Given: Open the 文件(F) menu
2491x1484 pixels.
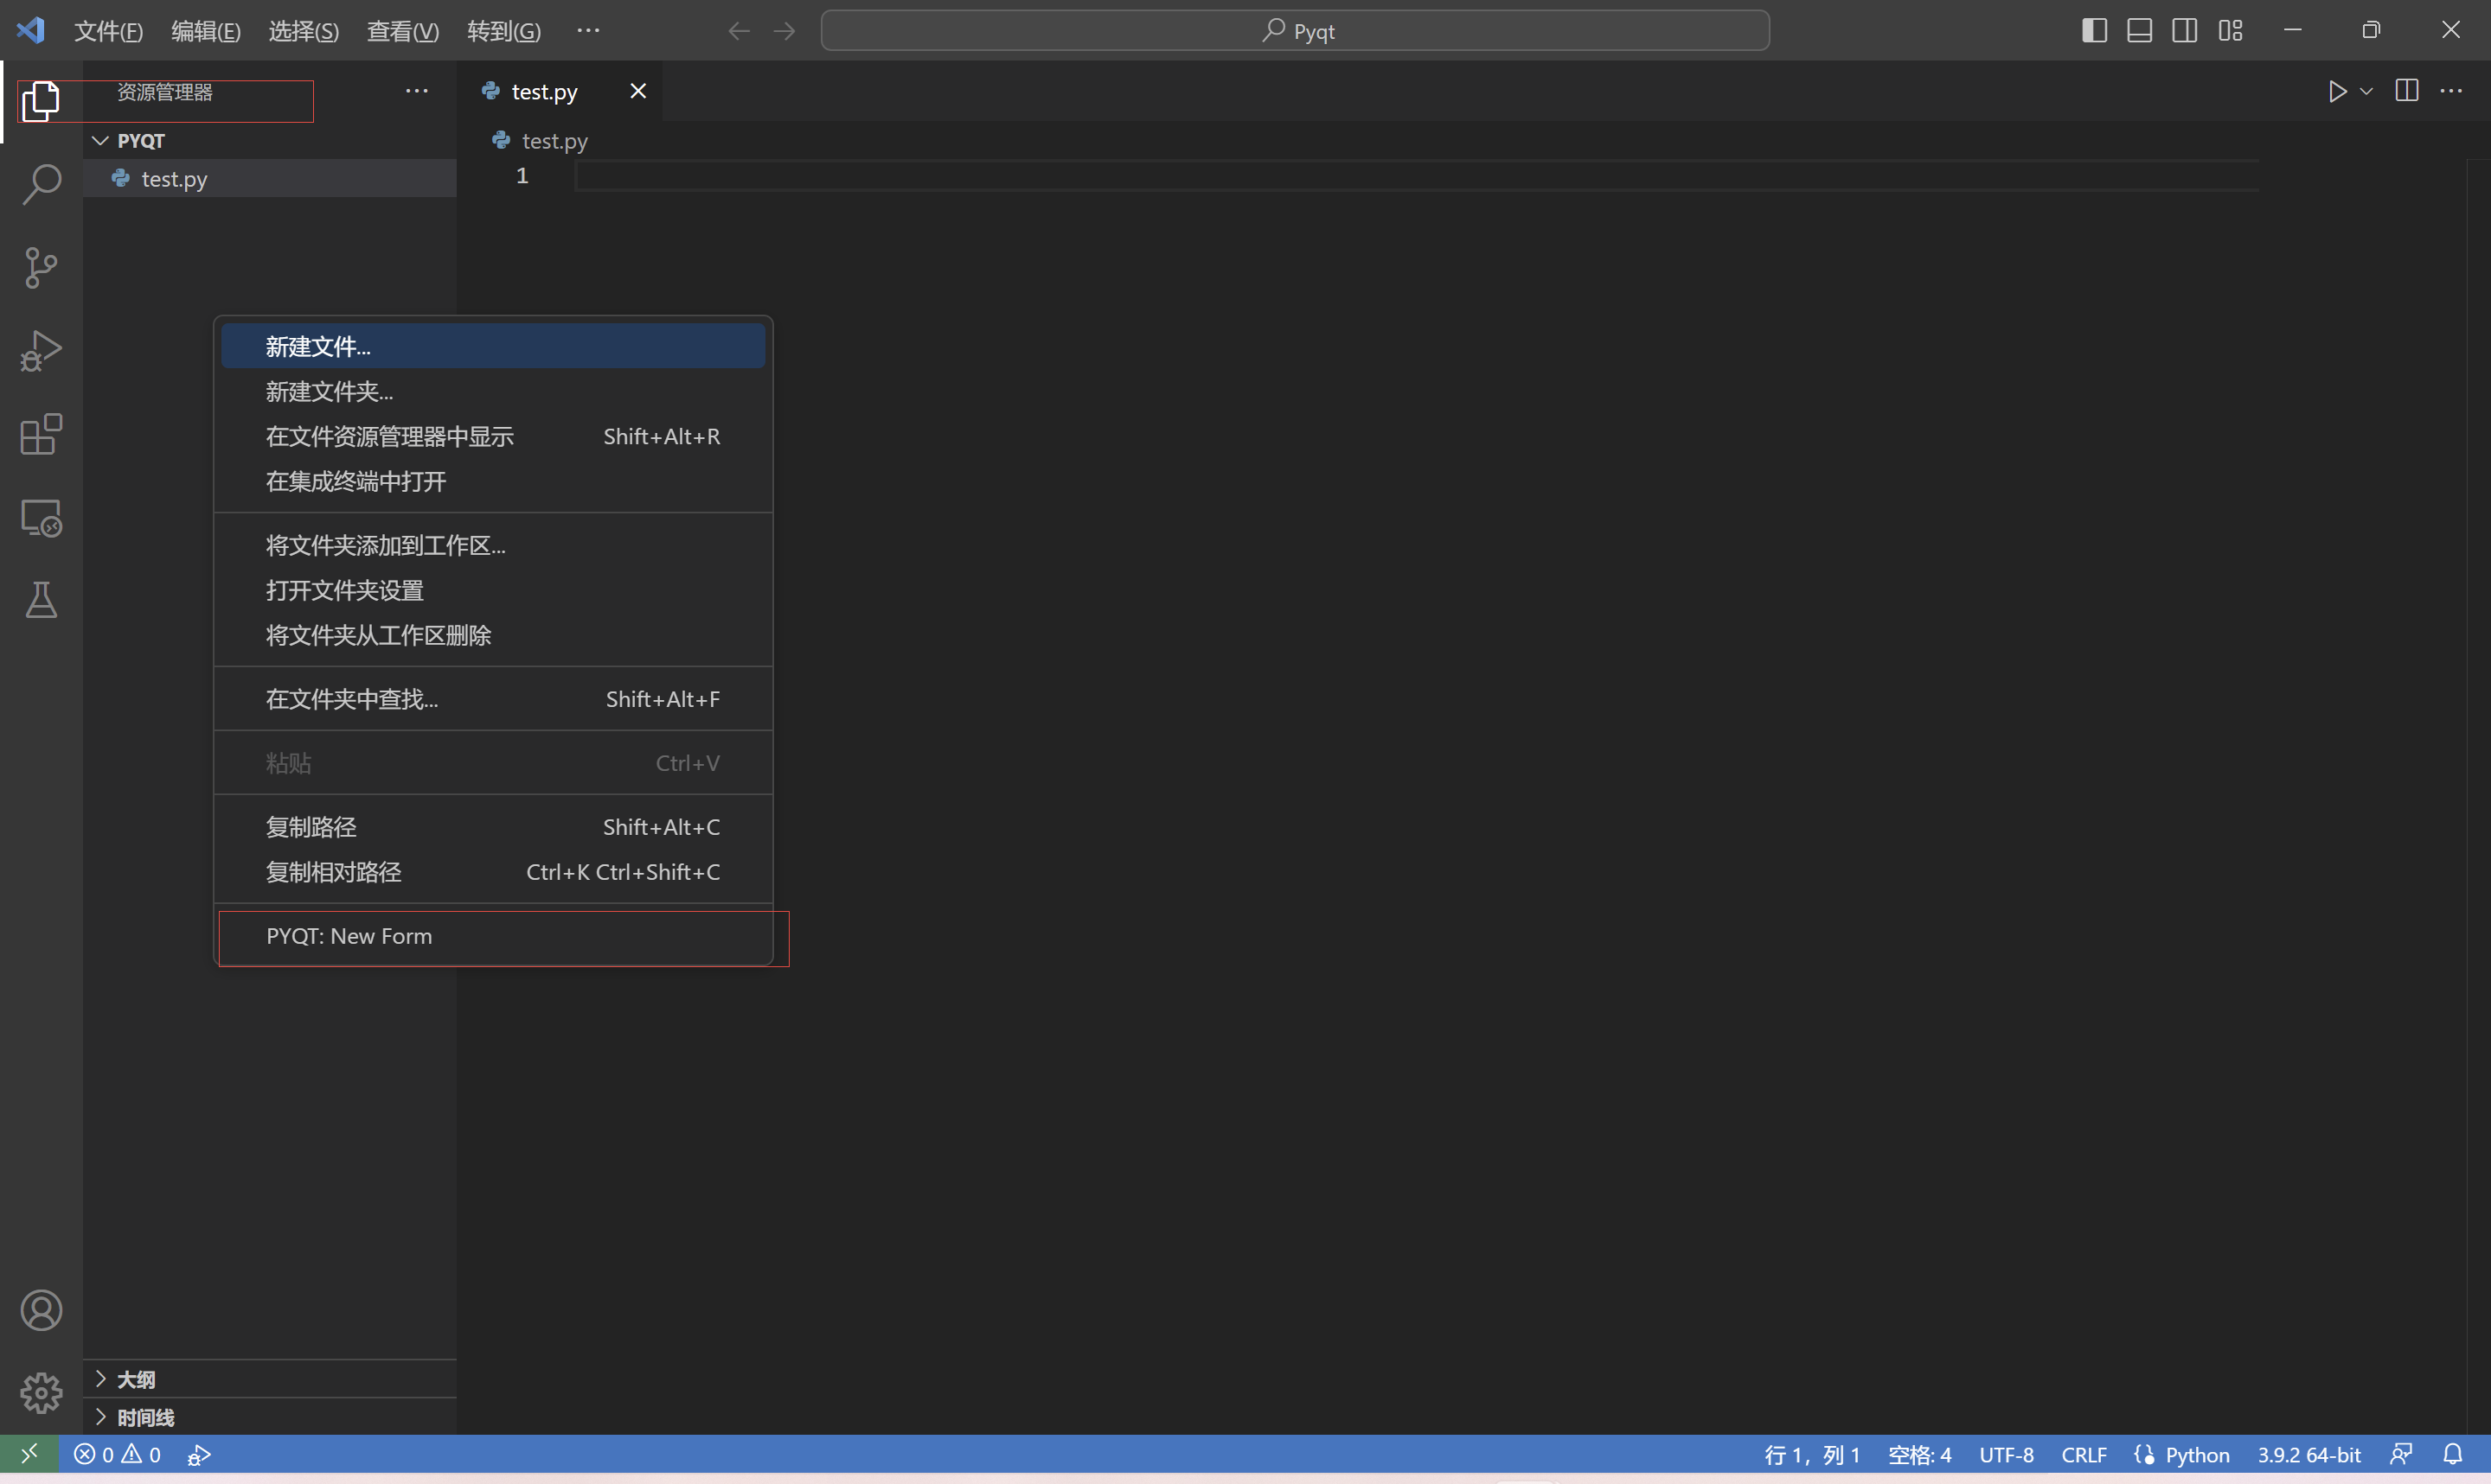Looking at the screenshot, I should pyautogui.click(x=108, y=31).
